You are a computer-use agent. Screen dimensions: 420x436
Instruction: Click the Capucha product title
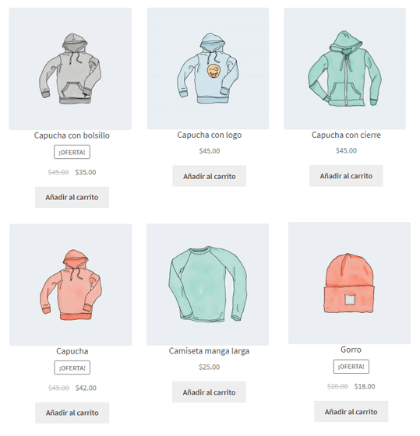[72, 351]
